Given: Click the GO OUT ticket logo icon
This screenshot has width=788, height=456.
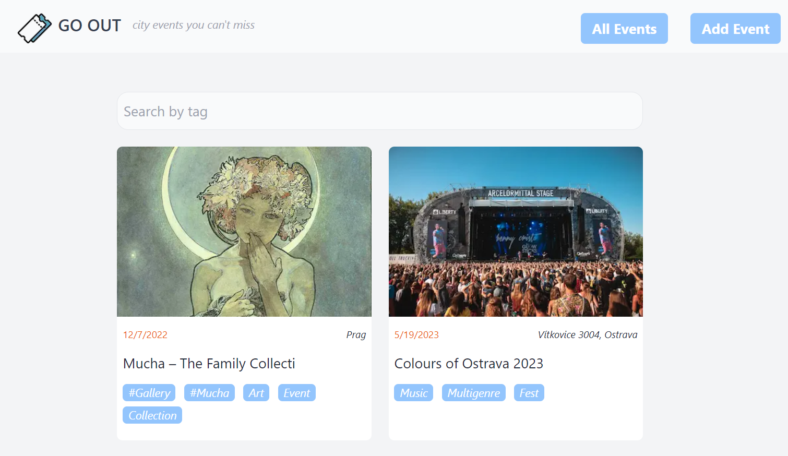Looking at the screenshot, I should point(34,28).
